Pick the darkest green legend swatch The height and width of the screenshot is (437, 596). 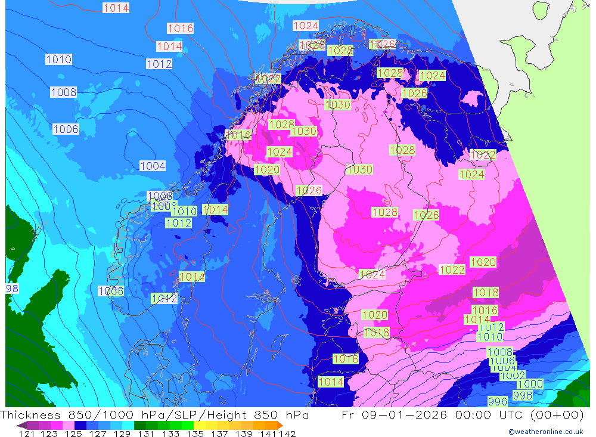tap(140, 425)
